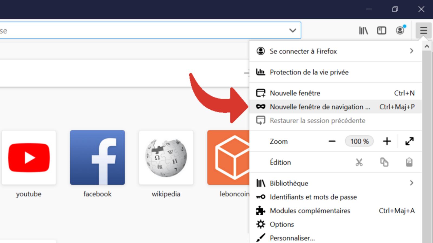Select the Cut scissors icon in Édition
Image resolution: width=433 pixels, height=243 pixels.
point(359,162)
